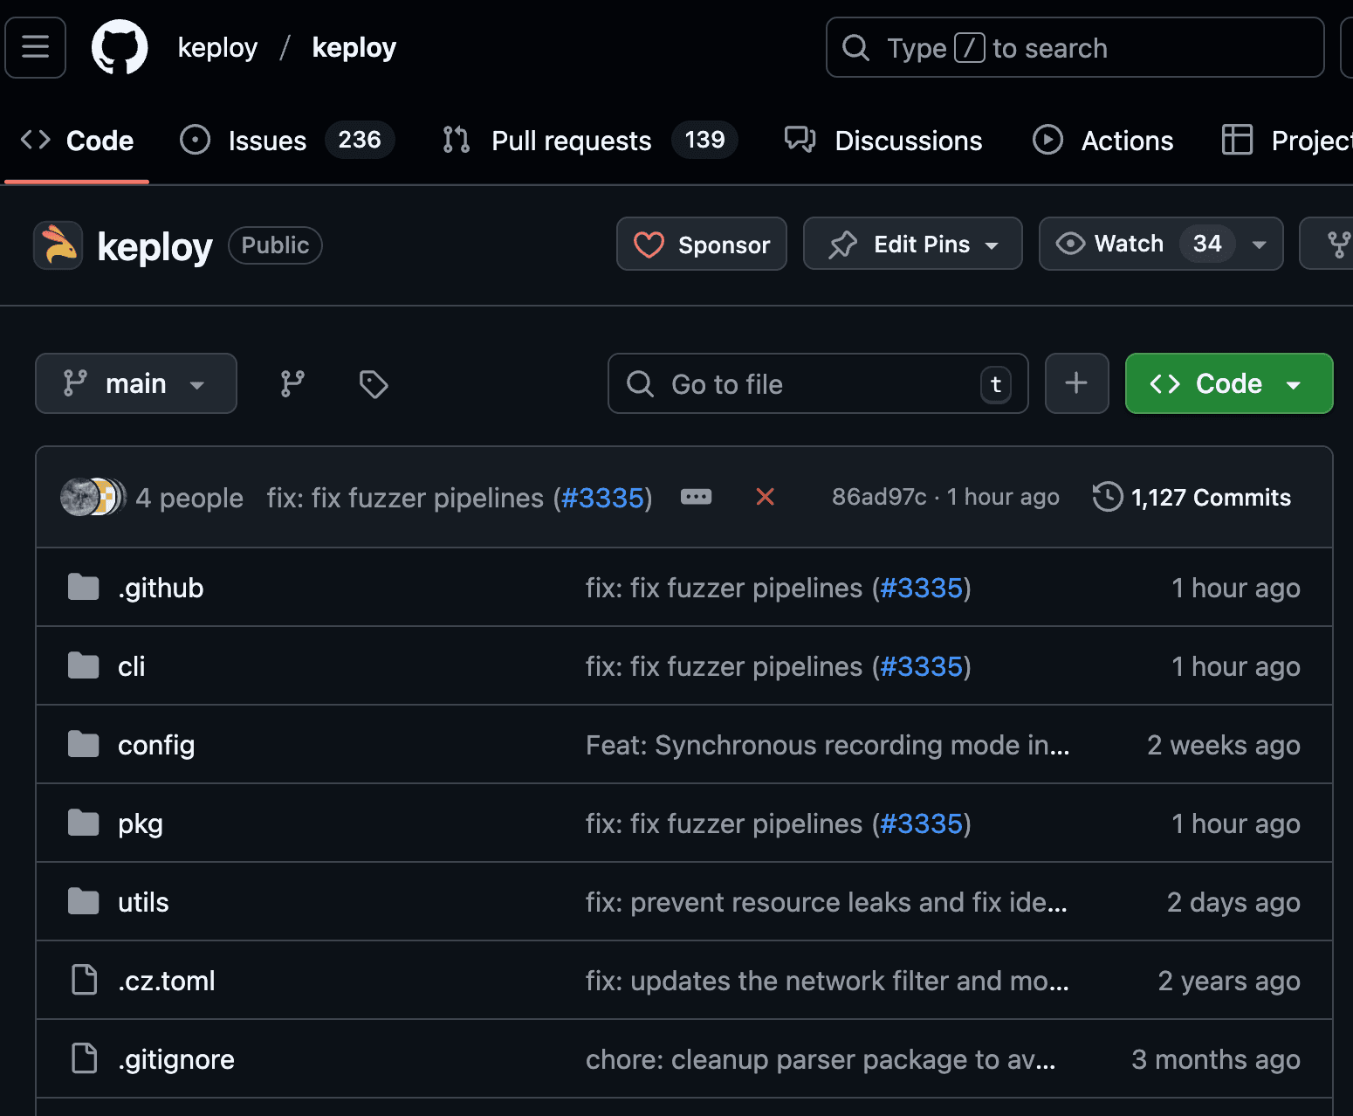View the 1,127 Commits history
Screen dimensions: 1353x1116
click(x=1192, y=498)
